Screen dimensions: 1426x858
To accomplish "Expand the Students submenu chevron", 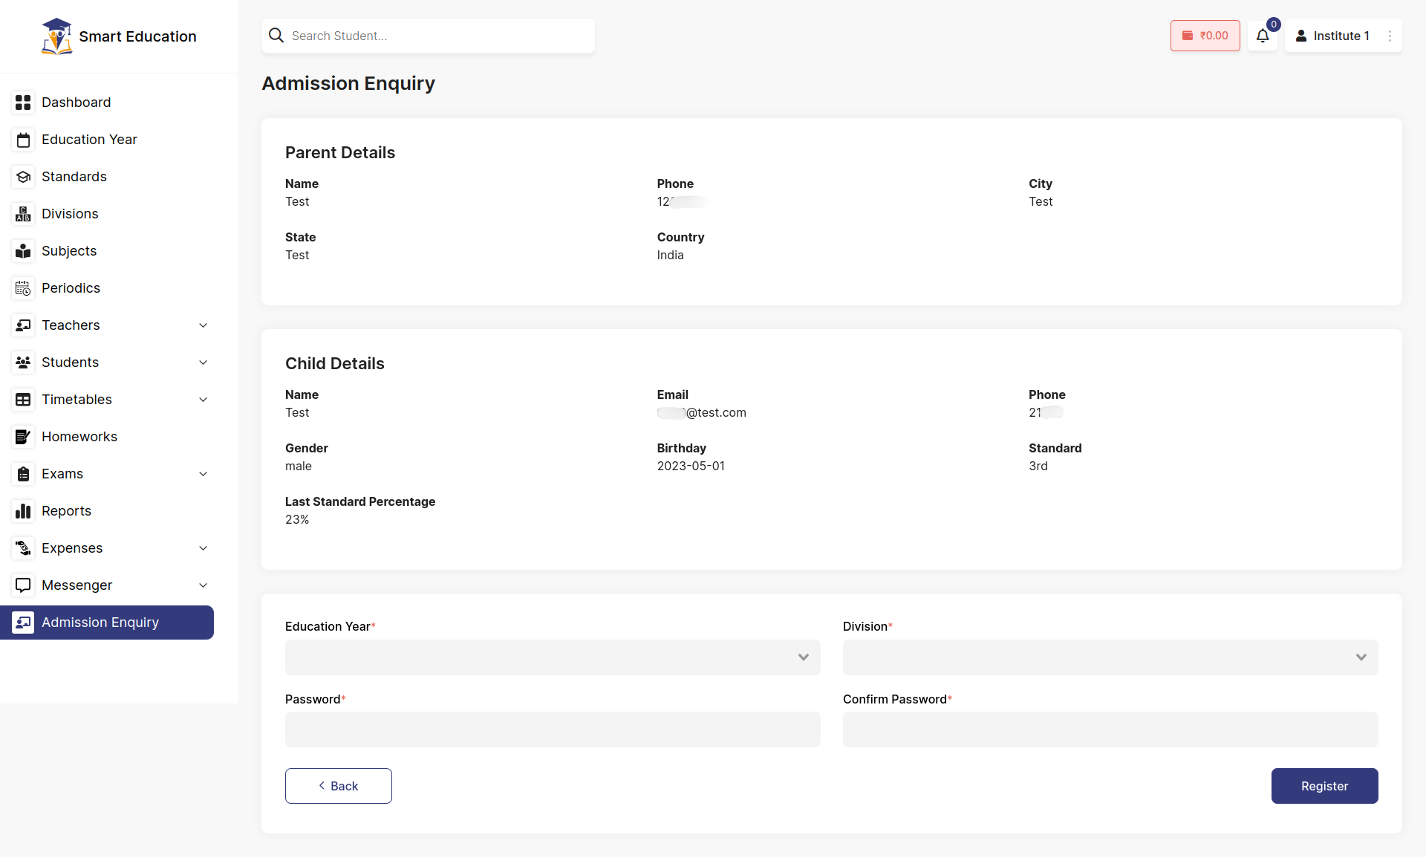I will (204, 363).
